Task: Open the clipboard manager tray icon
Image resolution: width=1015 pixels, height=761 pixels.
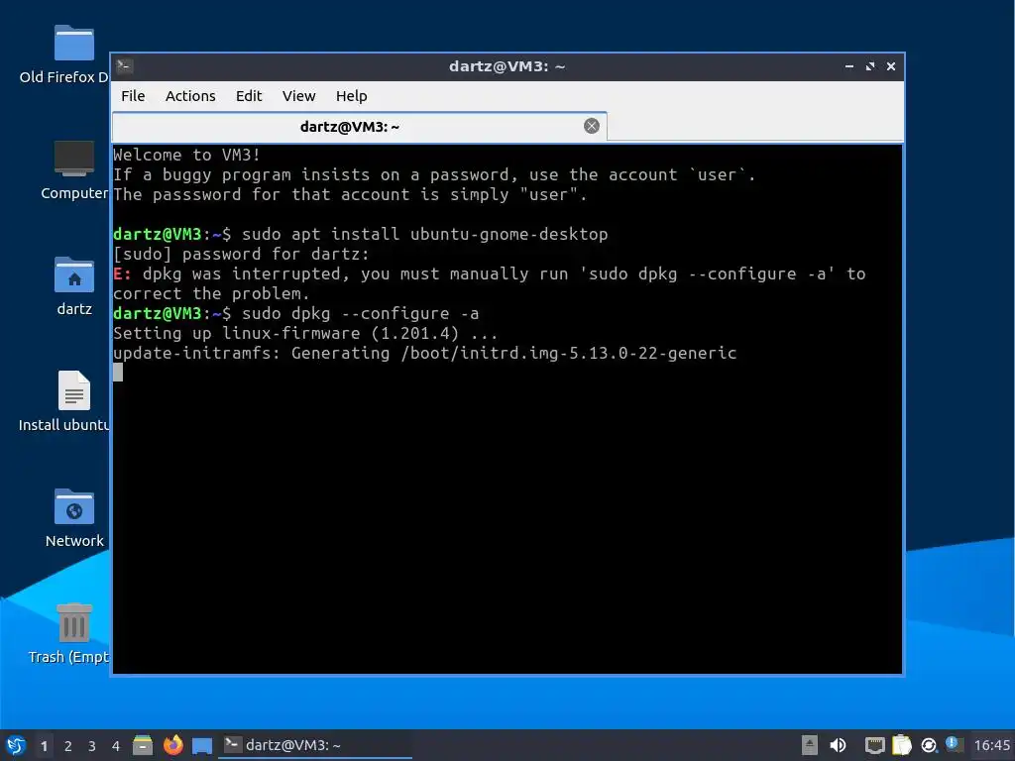Action: 901,745
